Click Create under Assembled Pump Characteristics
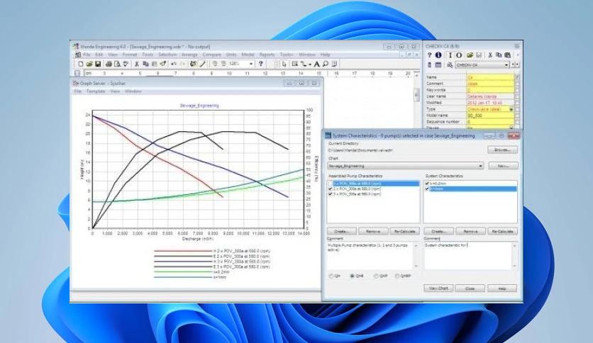 coord(341,231)
